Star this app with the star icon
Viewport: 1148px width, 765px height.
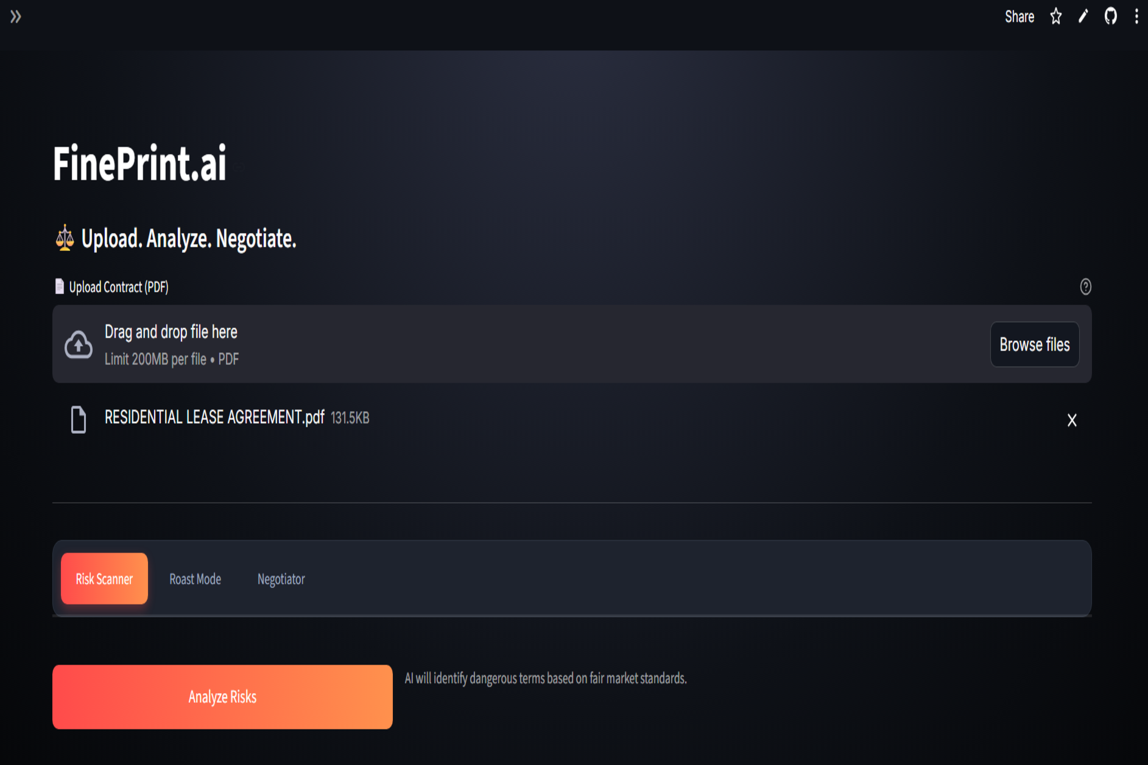pyautogui.click(x=1056, y=16)
